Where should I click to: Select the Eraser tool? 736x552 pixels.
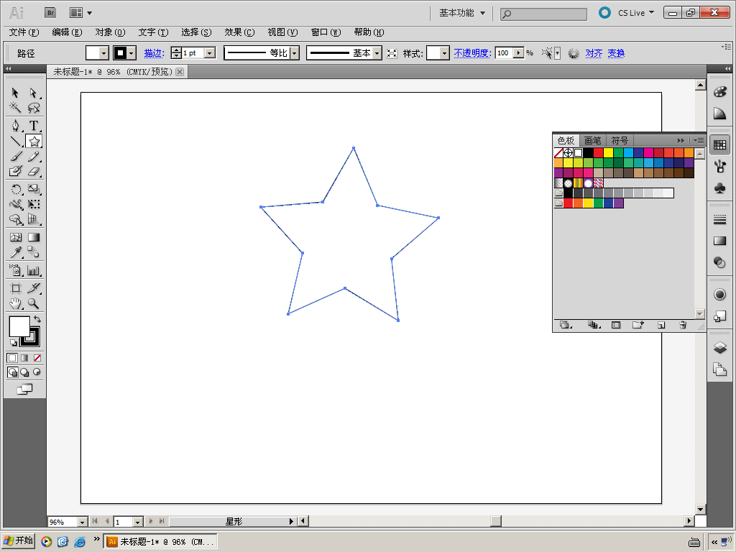point(33,171)
